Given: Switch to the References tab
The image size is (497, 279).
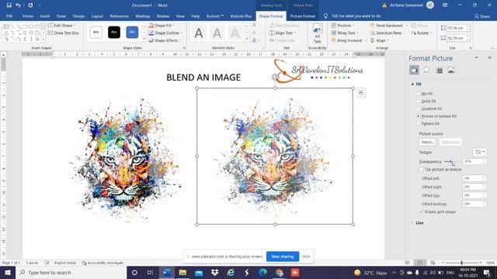Looking at the screenshot, I should [x=119, y=15].
